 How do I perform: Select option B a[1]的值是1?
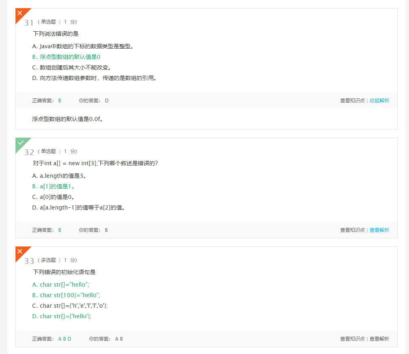point(53,186)
